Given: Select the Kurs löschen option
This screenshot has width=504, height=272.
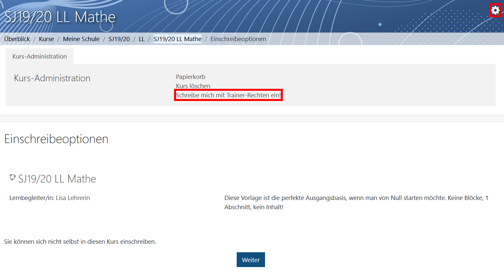Looking at the screenshot, I should (193, 86).
